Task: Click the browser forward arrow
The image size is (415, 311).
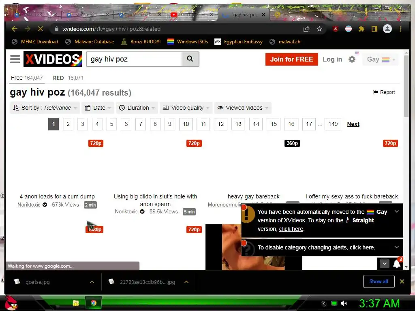Action: (x=28, y=29)
